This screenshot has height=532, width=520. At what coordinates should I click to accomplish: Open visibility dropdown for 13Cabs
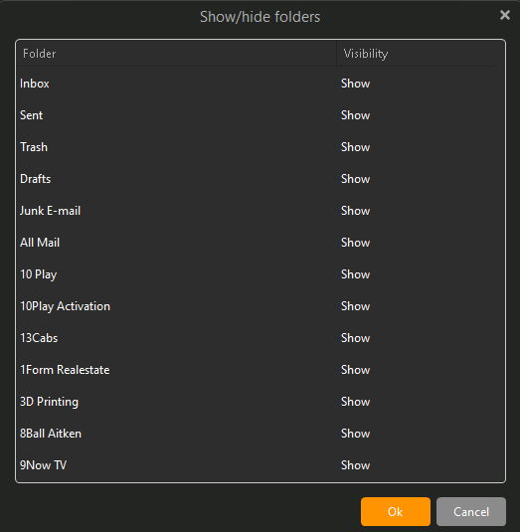(355, 338)
